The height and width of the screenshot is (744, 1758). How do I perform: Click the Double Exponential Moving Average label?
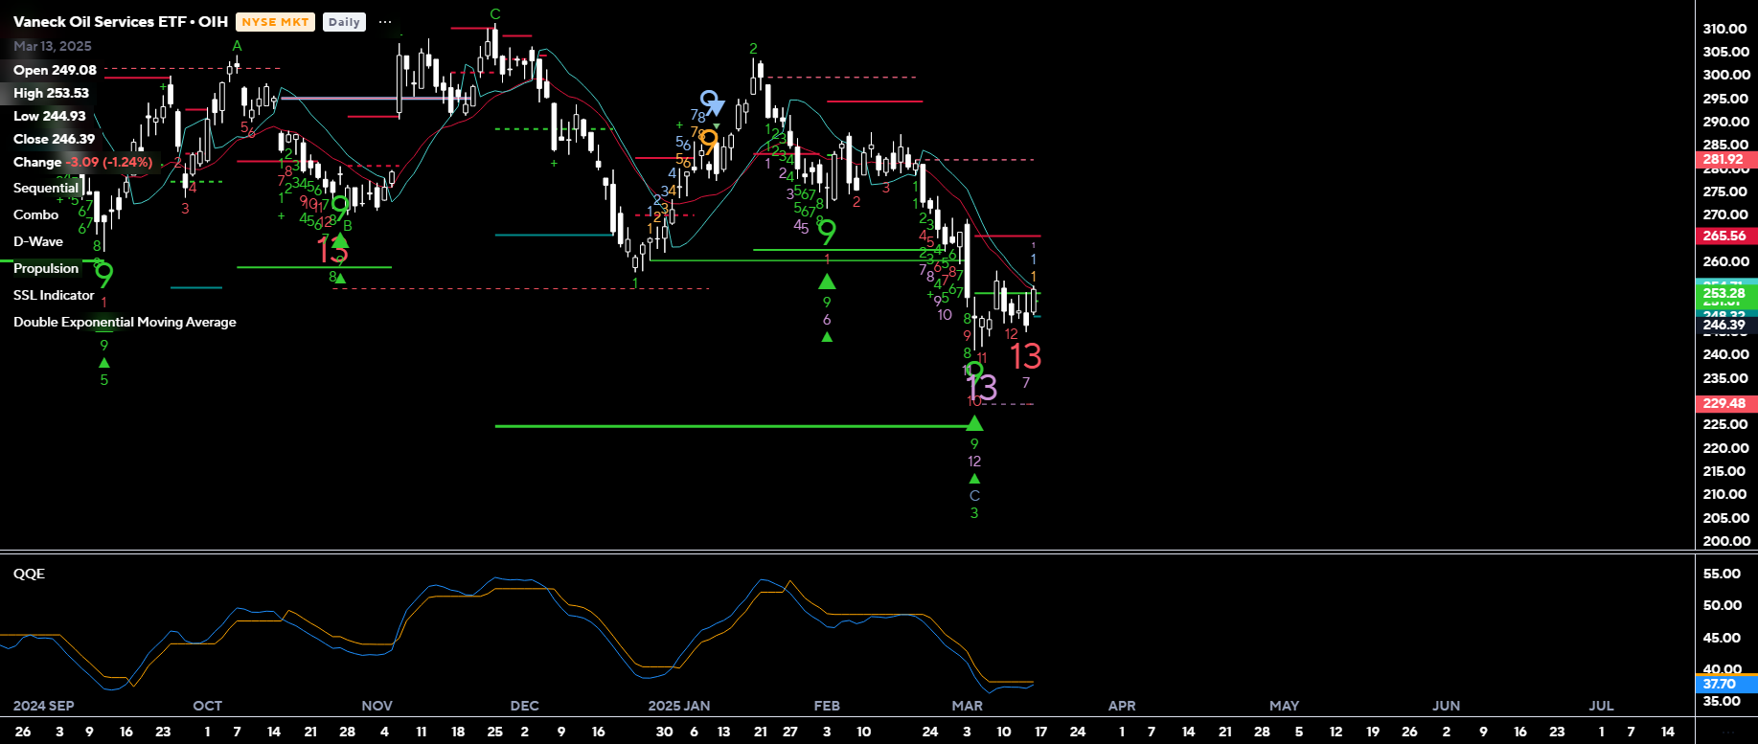coord(125,323)
